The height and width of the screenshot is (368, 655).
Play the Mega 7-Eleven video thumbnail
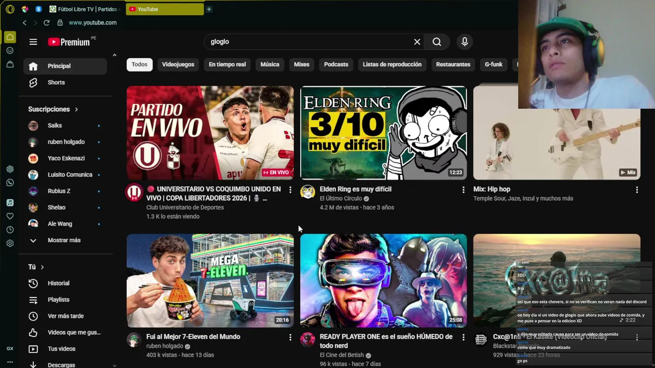210,281
